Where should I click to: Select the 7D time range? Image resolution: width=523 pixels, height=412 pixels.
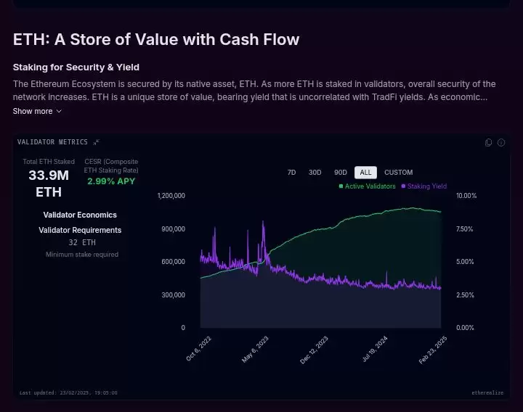click(x=292, y=173)
